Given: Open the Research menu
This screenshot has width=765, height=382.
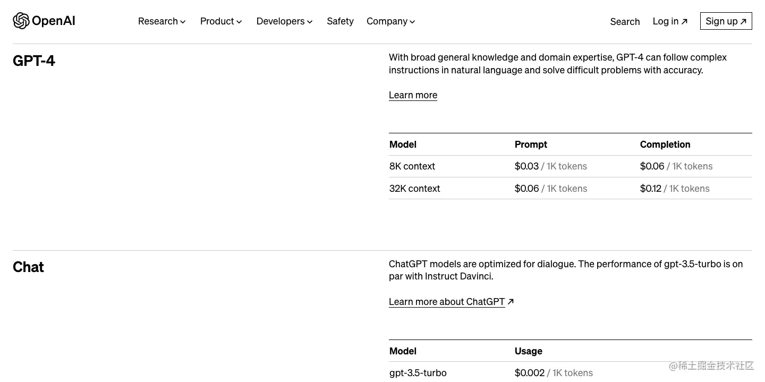Looking at the screenshot, I should pos(162,21).
